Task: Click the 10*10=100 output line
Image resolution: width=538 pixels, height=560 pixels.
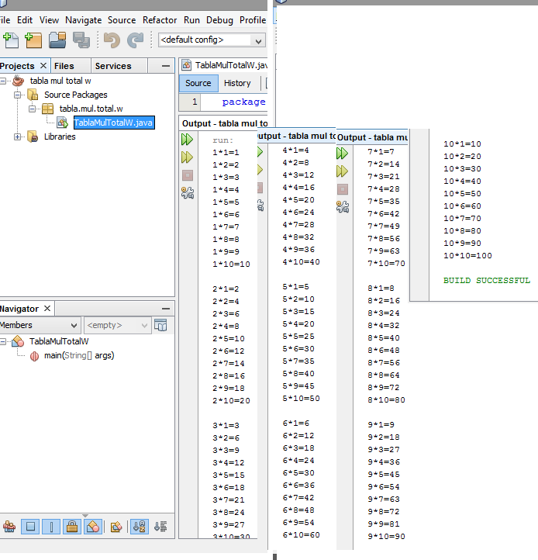Action: coord(467,256)
